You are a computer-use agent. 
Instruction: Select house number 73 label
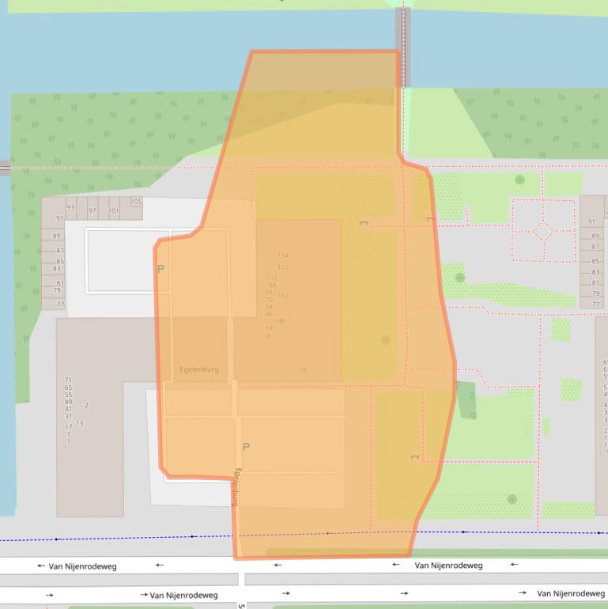pos(79,424)
